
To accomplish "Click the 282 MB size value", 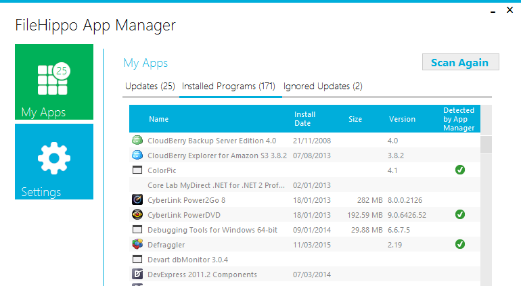I will (x=370, y=200).
